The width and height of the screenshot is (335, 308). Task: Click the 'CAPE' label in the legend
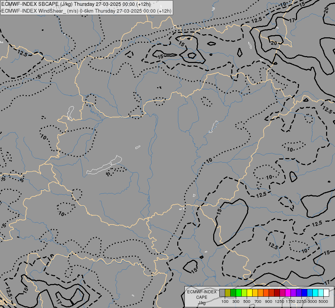202,297
